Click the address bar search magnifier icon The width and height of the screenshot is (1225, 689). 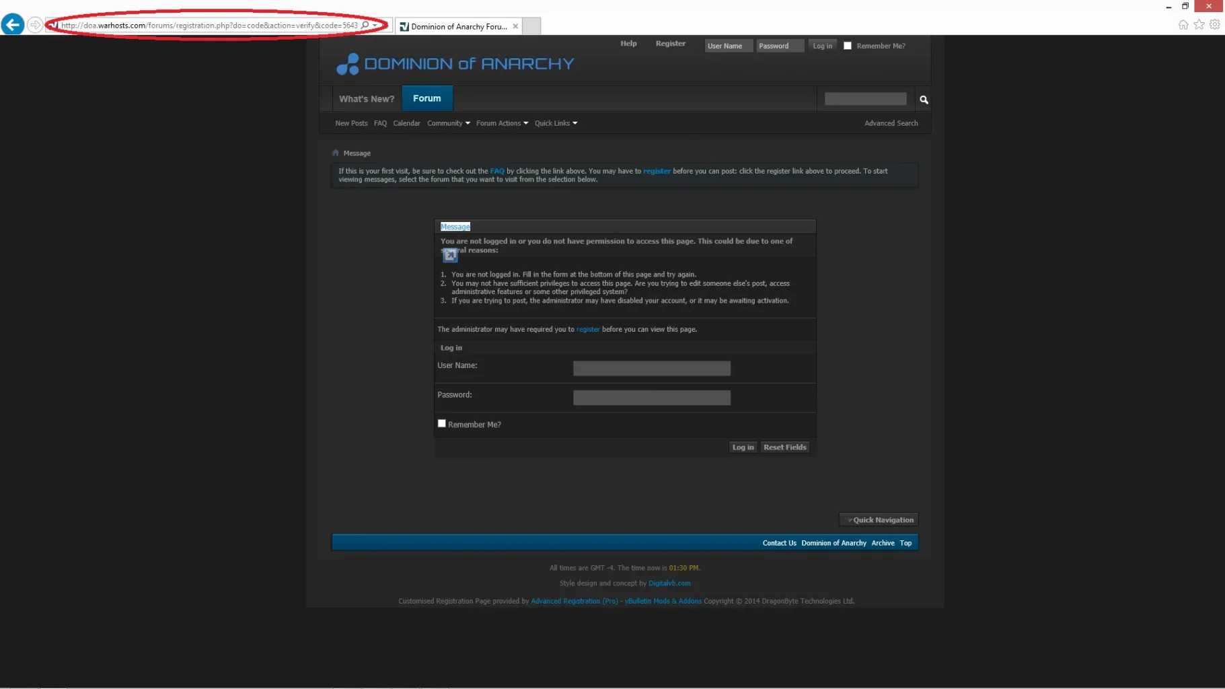pos(365,25)
